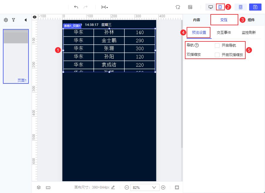Open the theme shirt icon
265x193 pixels.
[178, 7]
